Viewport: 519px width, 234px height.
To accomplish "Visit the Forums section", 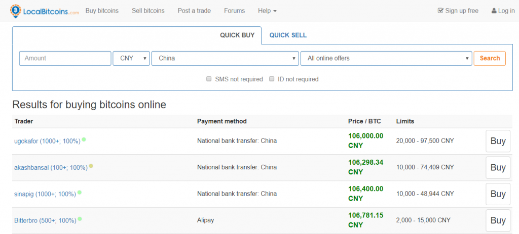I will [234, 11].
